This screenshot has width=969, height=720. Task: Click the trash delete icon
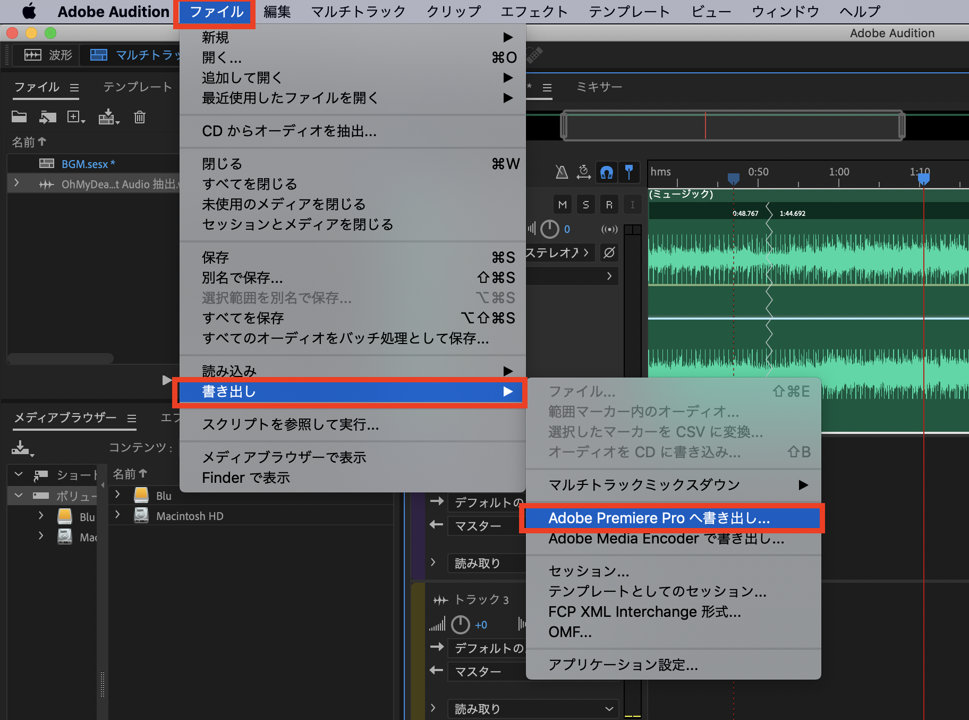coord(140,117)
